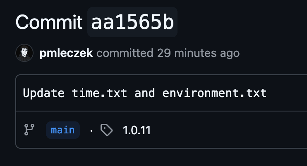Viewport: 307px width, 166px height.
Task: Click empty space right of the 1.0.11 tag
Action: pos(228,130)
